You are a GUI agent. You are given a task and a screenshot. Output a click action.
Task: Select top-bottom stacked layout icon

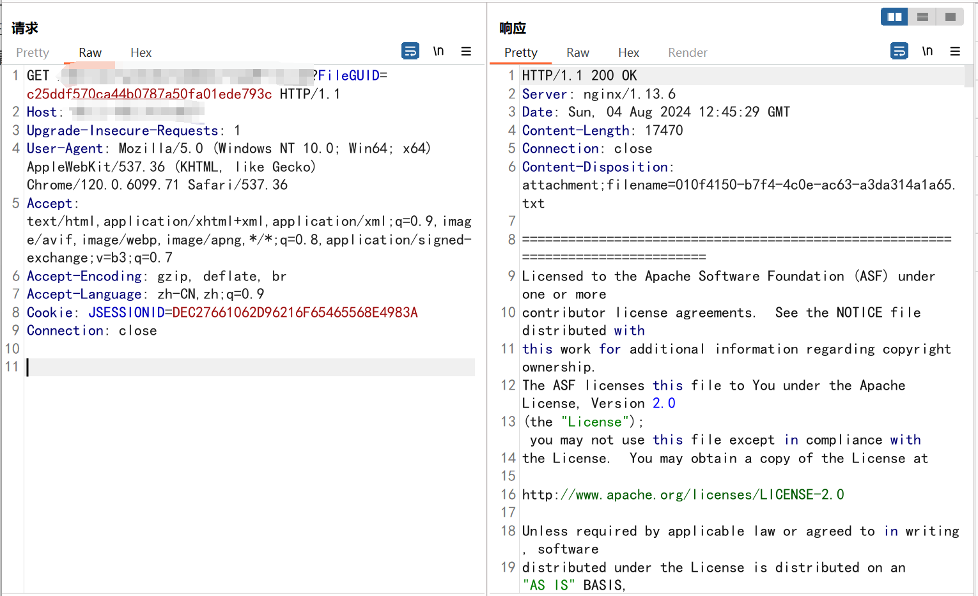coord(922,17)
